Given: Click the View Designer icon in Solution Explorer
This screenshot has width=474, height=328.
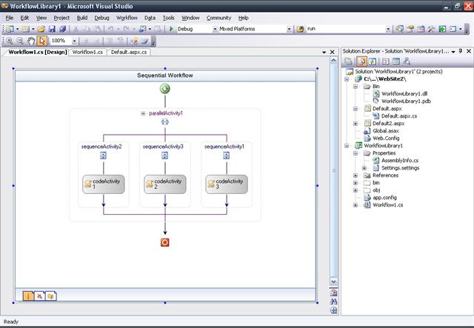Looking at the screenshot, I should (x=395, y=61).
